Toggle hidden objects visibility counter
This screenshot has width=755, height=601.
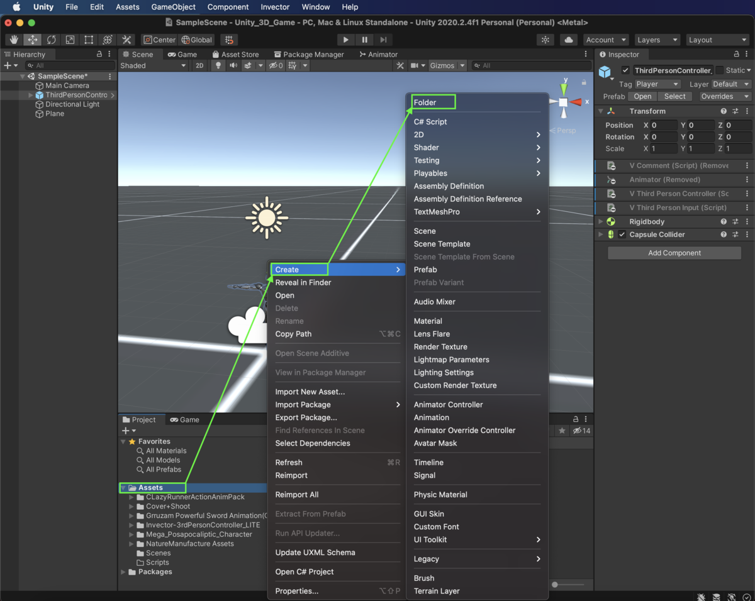point(276,65)
